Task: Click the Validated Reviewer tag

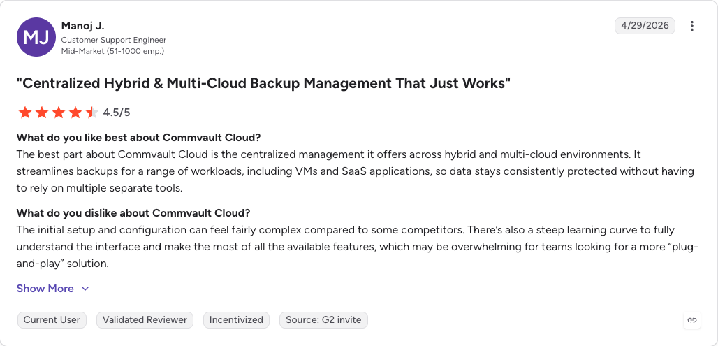Action: (x=145, y=320)
